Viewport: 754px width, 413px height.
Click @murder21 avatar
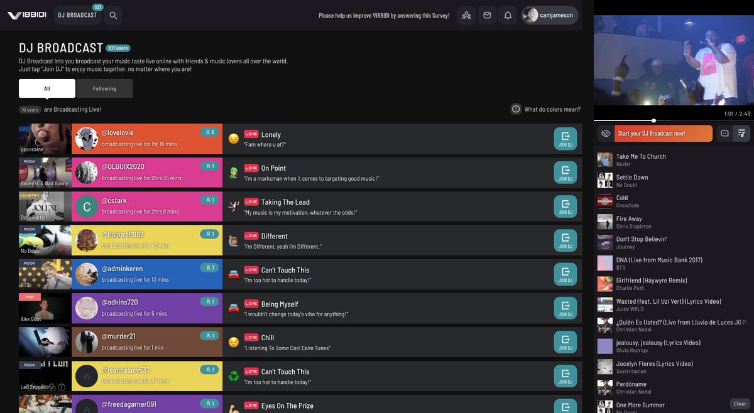87,342
